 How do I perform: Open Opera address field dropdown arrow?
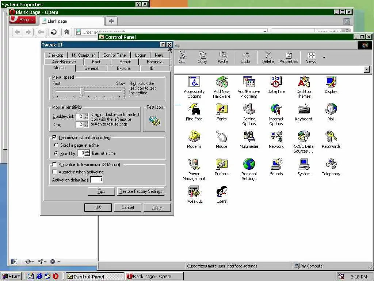point(265,31)
